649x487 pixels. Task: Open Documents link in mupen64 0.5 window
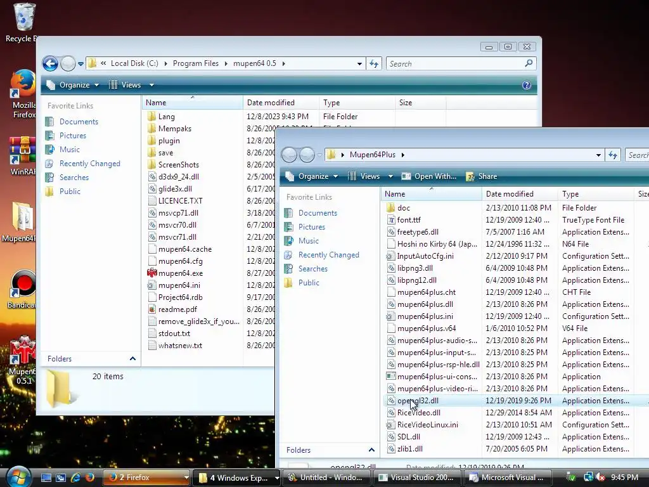[79, 121]
